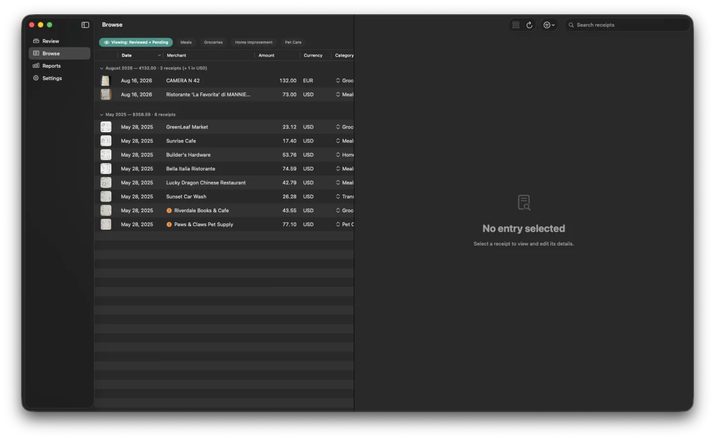Select the Builder's Hardware merchant name
Screen dimensions: 715x440
click(188, 155)
